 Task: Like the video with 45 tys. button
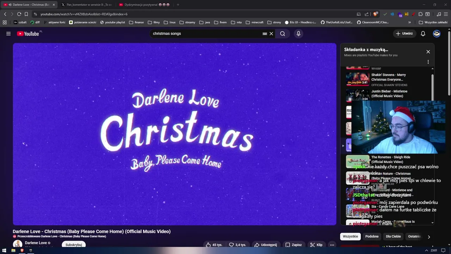tap(214, 245)
